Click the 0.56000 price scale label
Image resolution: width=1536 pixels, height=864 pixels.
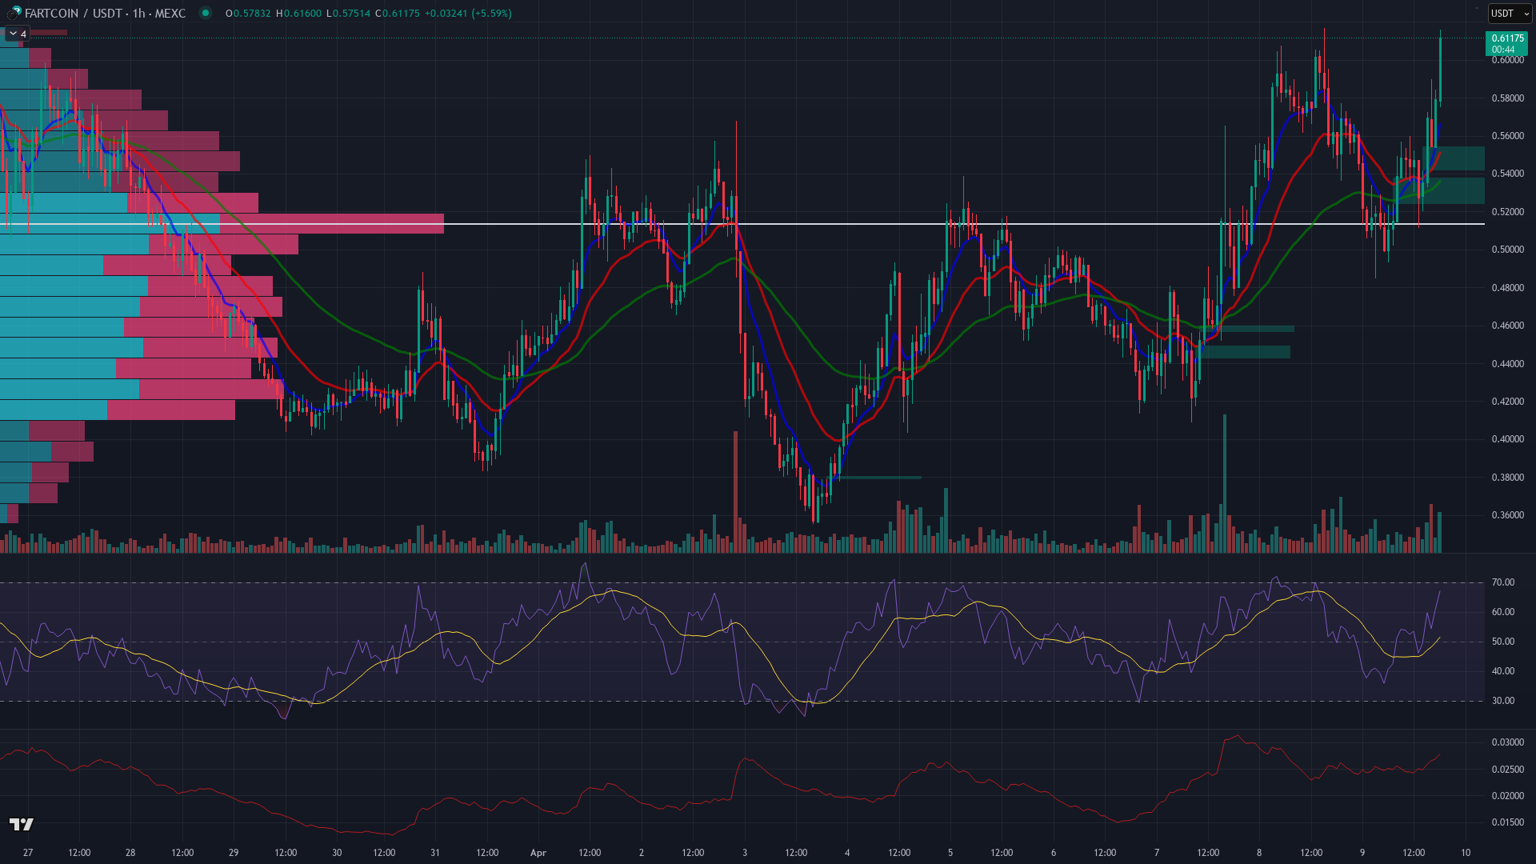1507,136
